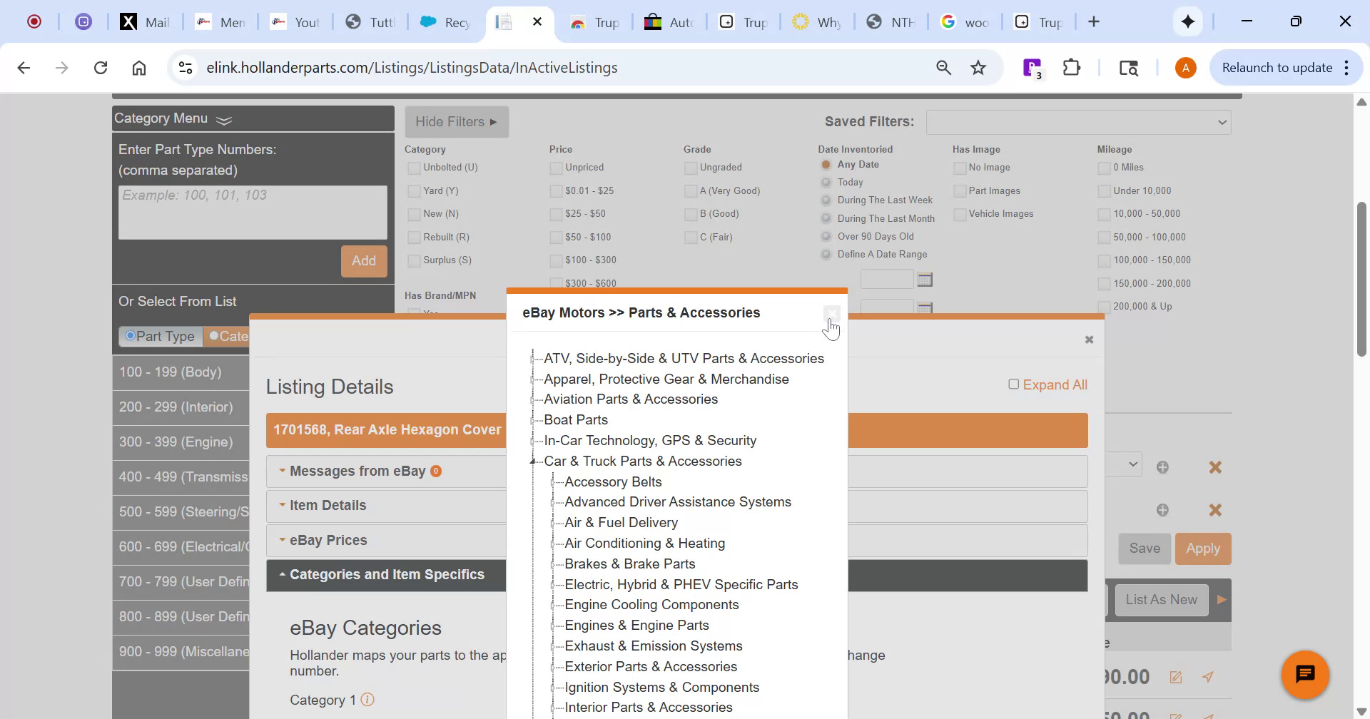1370x719 pixels.
Task: Click the part type numbers input field
Action: [252, 212]
